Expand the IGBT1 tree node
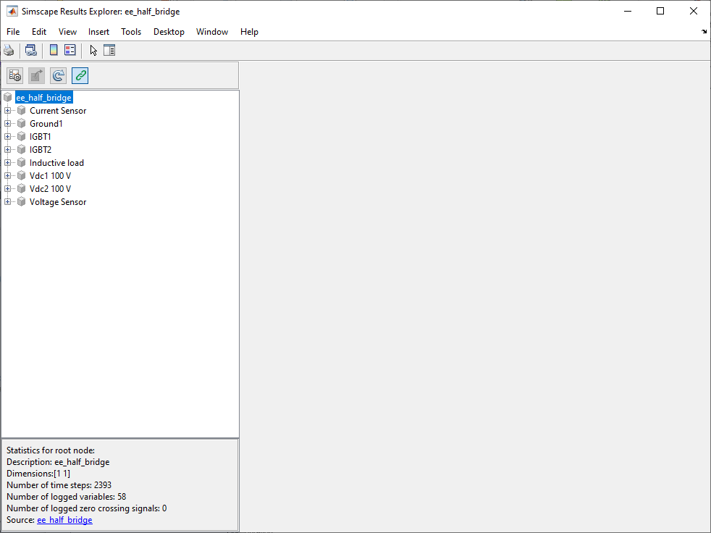This screenshot has width=711, height=533. pyautogui.click(x=8, y=137)
